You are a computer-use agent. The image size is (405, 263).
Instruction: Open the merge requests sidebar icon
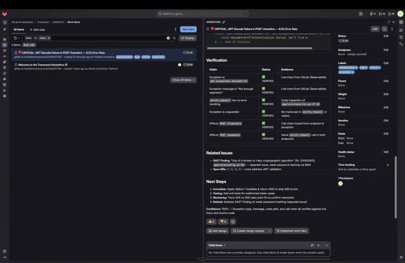[x=5, y=51]
